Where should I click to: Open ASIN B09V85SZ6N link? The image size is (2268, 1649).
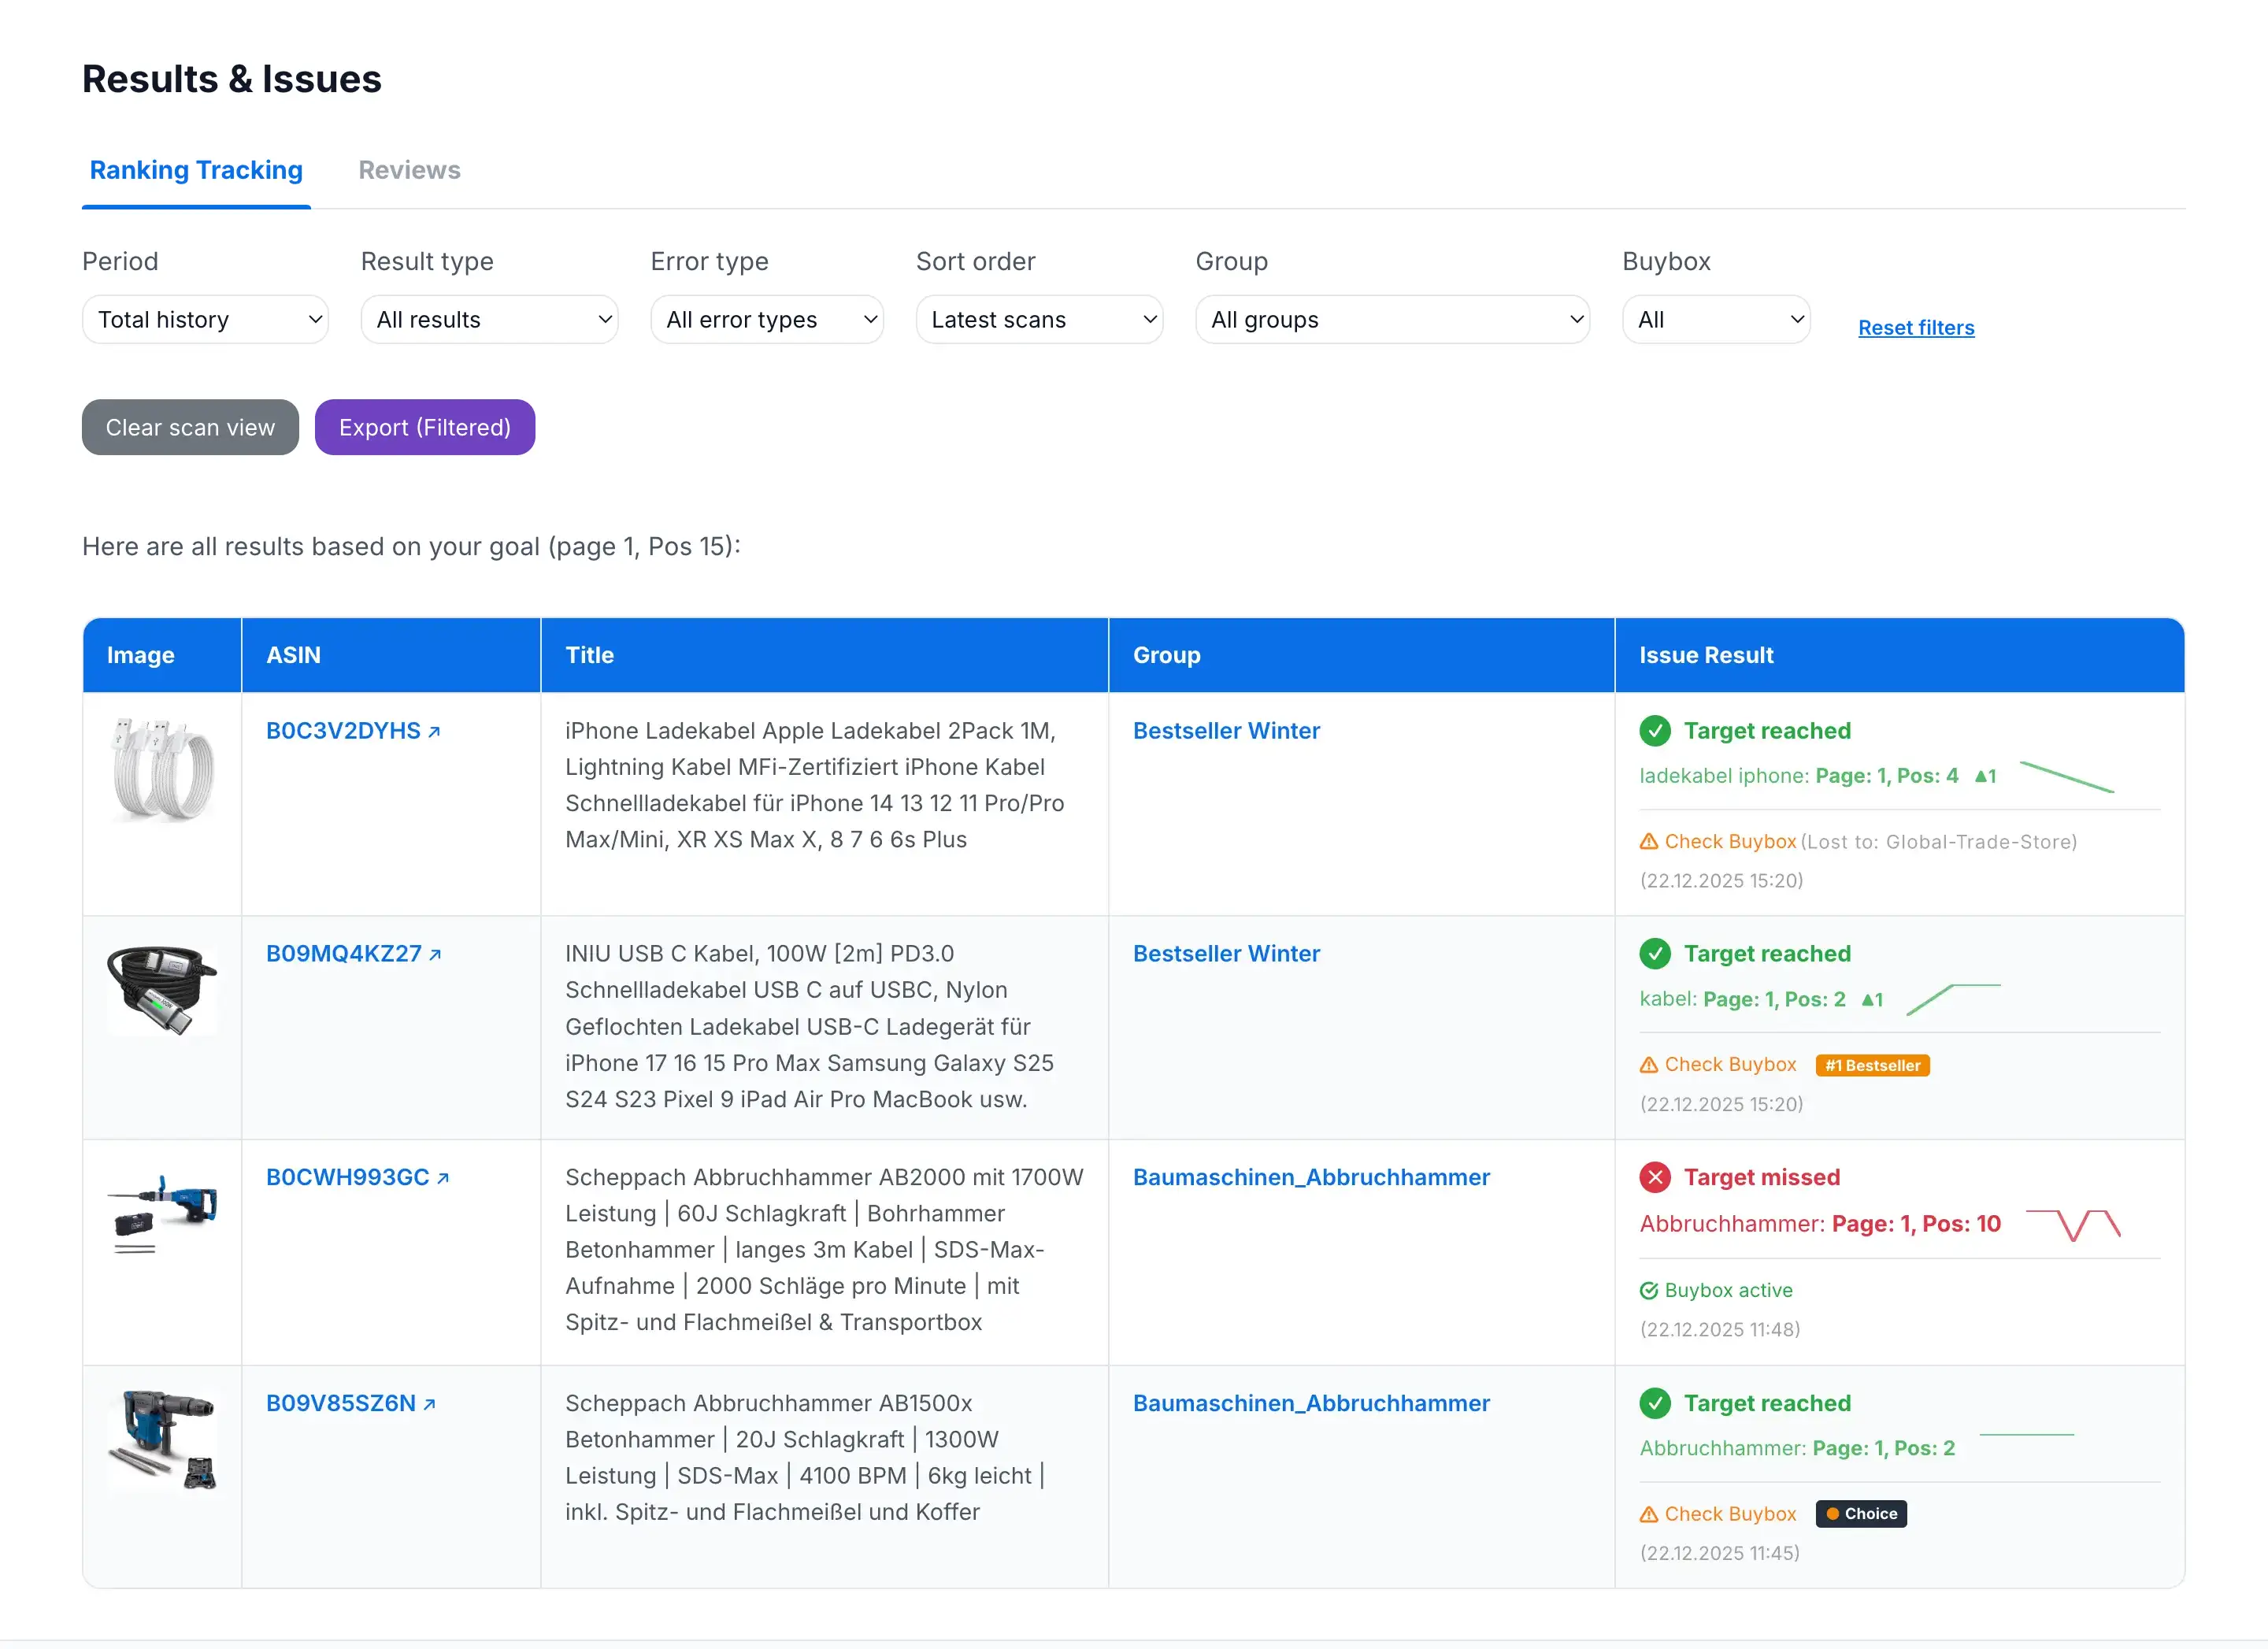[340, 1403]
